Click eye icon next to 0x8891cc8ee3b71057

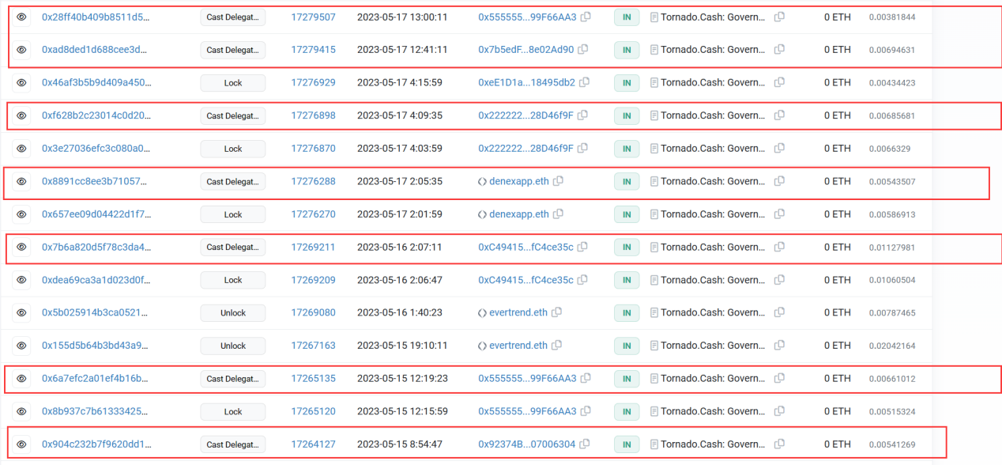[21, 181]
